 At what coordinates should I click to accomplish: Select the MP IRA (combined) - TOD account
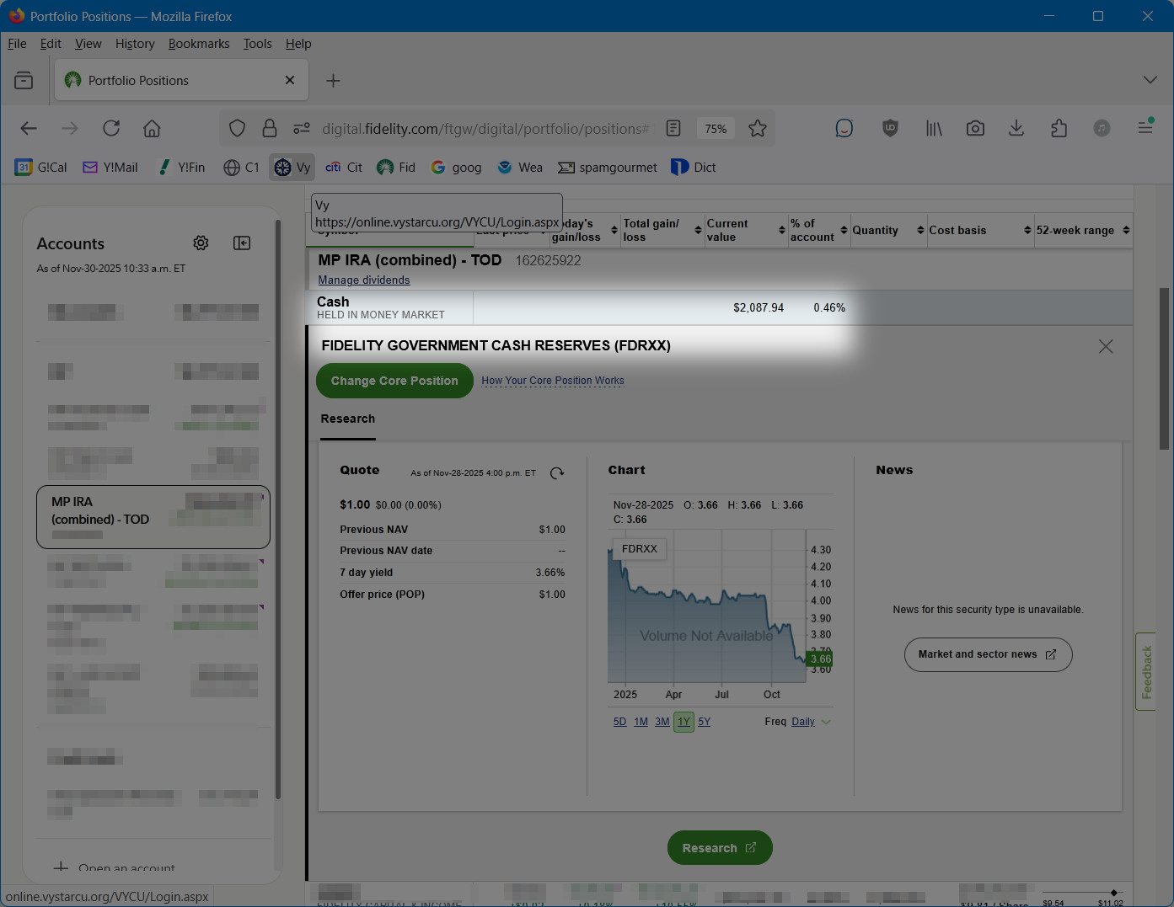pyautogui.click(x=153, y=517)
